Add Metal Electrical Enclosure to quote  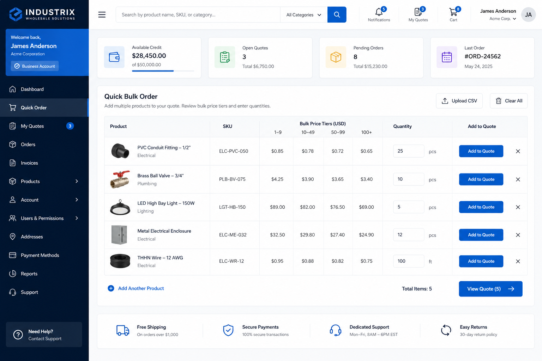(x=481, y=235)
